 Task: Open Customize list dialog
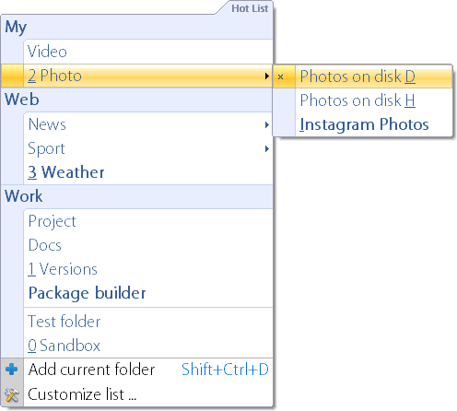click(137, 394)
